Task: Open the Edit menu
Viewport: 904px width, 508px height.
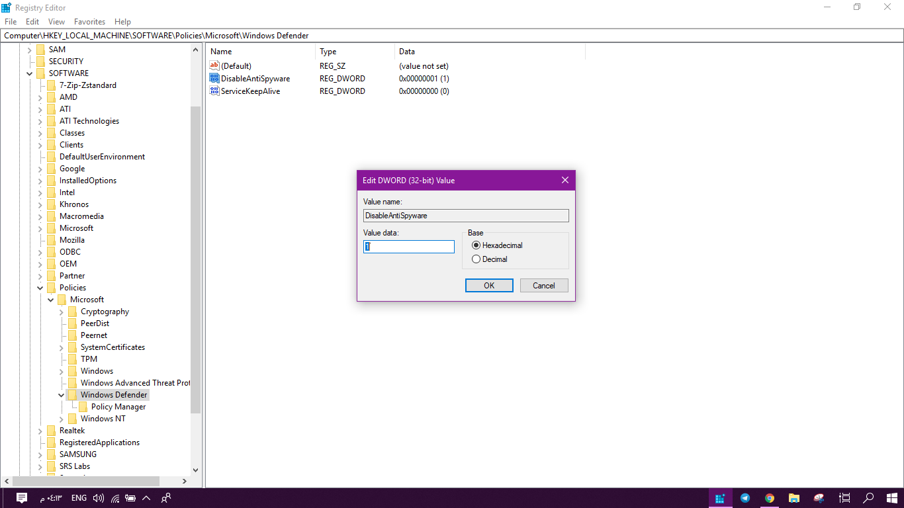Action: [x=32, y=22]
